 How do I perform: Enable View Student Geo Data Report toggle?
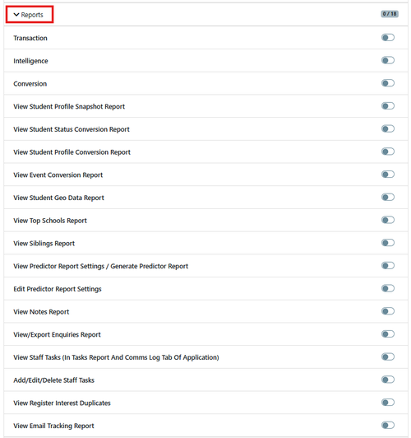[x=388, y=198]
